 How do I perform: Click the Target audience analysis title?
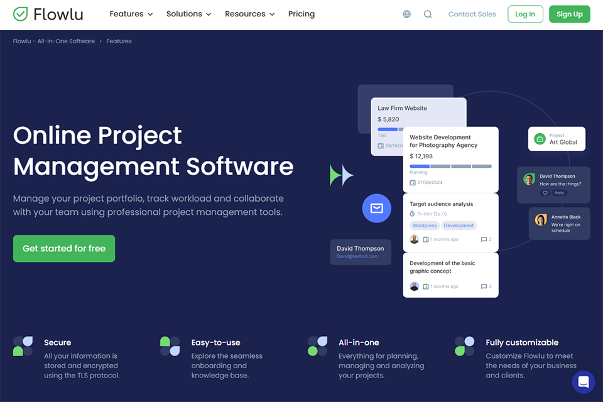point(441,204)
